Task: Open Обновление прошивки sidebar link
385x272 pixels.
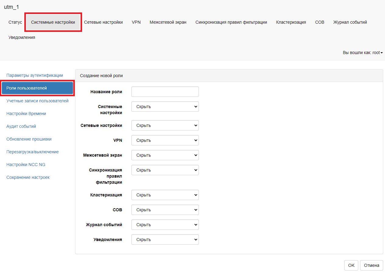Action: 29,139
